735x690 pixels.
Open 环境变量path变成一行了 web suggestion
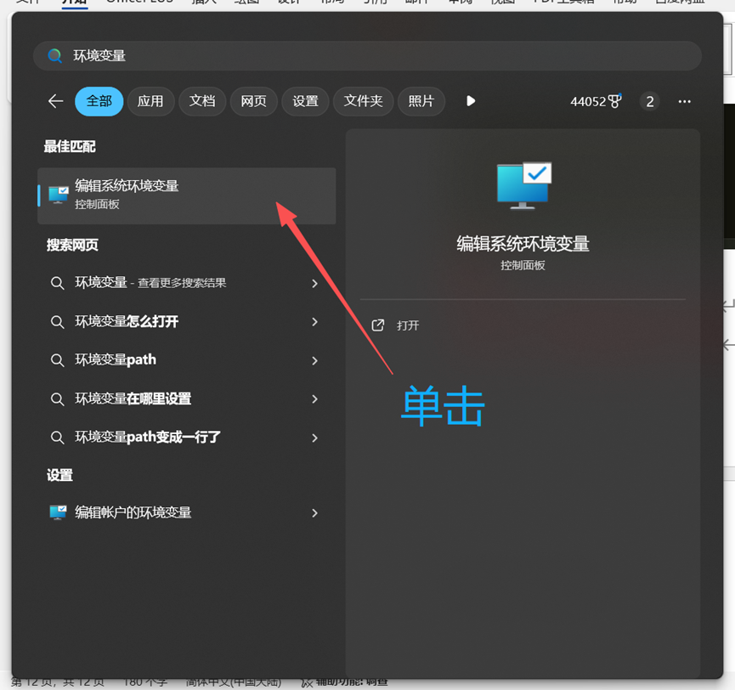click(x=187, y=438)
